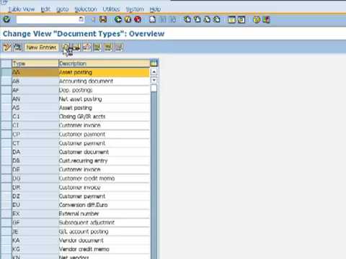This screenshot has height=259, width=346.
Task: Click the Previous Page navigation icon
Action: (x=198, y=19)
